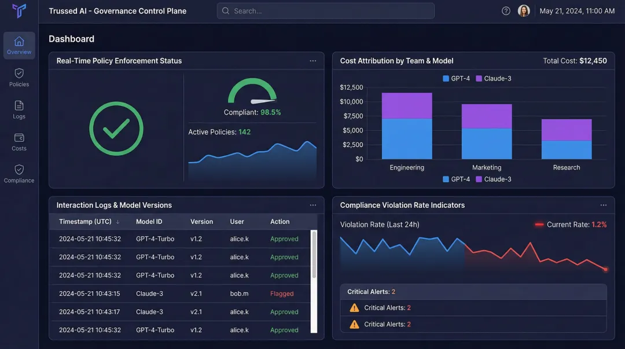Open the user profile avatar menu
The width and height of the screenshot is (625, 349).
coord(524,10)
